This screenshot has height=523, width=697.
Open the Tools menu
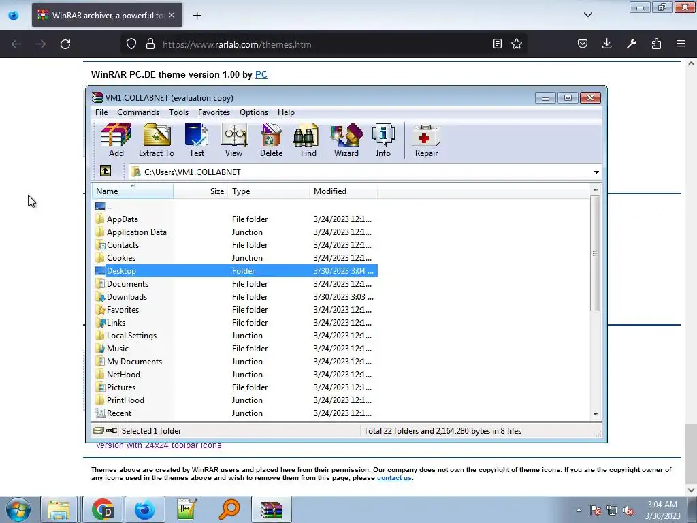179,112
